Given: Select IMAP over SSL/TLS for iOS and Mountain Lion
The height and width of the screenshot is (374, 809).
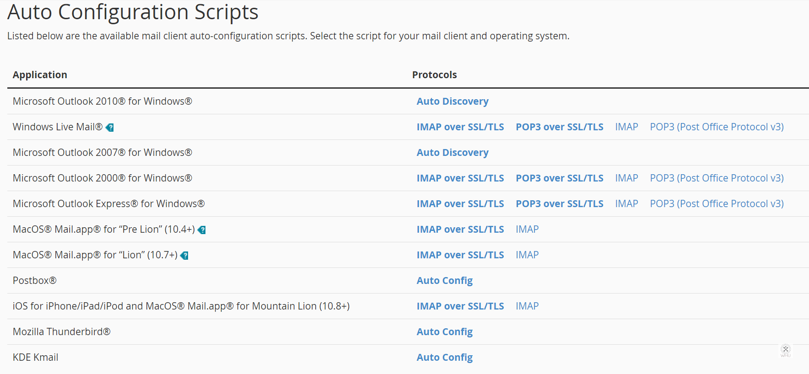Looking at the screenshot, I should [460, 306].
